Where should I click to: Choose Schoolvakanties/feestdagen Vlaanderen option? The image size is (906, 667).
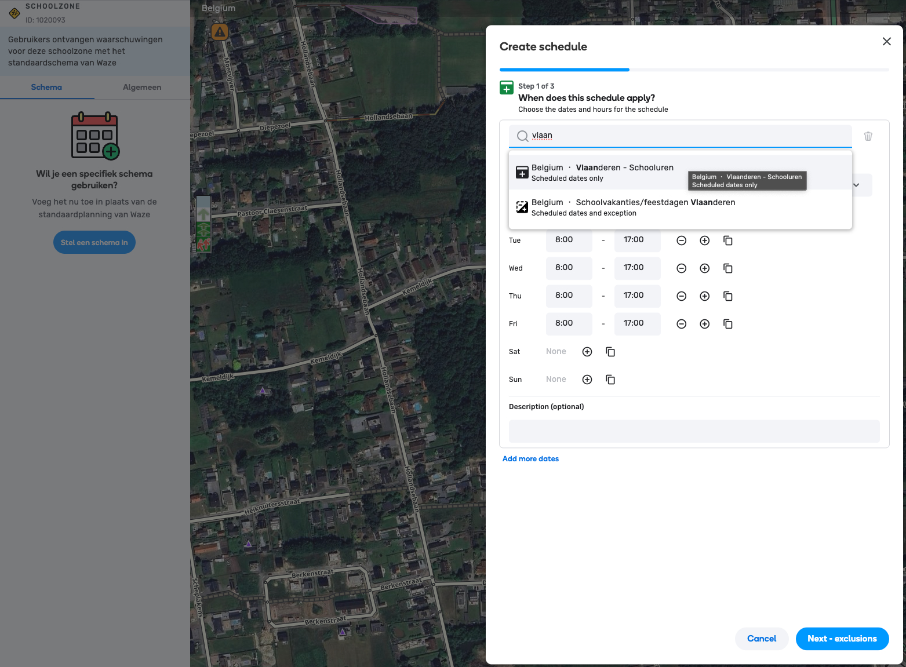pos(632,207)
